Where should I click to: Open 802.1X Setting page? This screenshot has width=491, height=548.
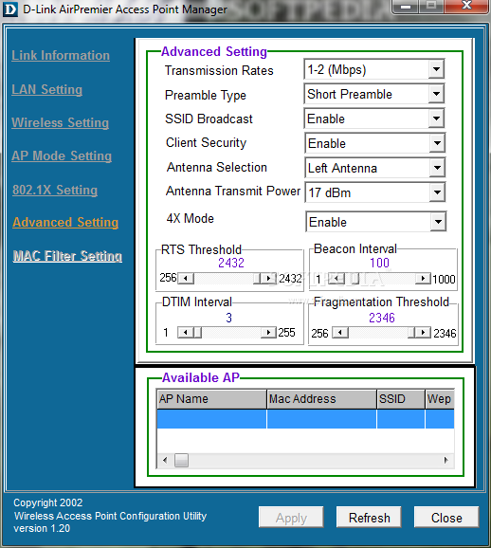(55, 190)
